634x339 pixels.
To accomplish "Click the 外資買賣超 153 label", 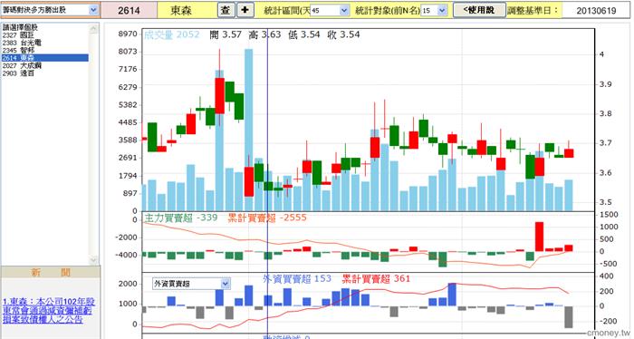I will coord(297,279).
